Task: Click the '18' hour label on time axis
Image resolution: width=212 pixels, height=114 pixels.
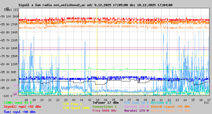Action: pos(26,100)
